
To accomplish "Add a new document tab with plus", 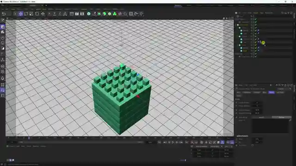I will click(x=46, y=6).
